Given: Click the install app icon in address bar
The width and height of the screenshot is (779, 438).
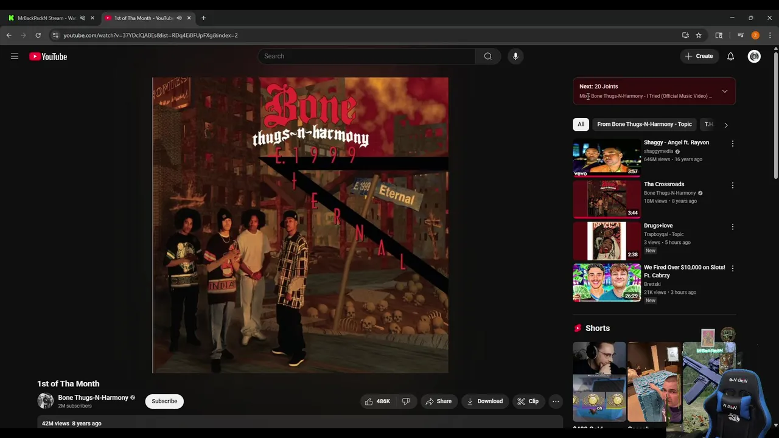Looking at the screenshot, I should tap(685, 35).
